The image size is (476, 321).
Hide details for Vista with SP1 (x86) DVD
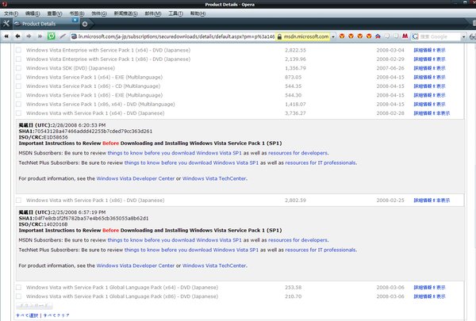tap(432, 201)
